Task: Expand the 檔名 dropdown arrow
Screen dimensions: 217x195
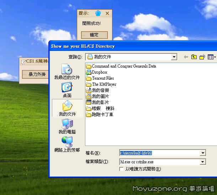Action: tap(203, 153)
